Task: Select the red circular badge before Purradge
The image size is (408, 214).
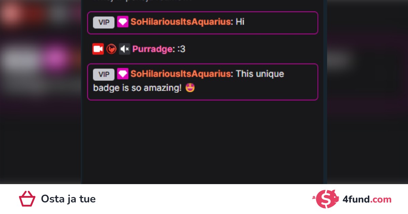Action: point(111,49)
